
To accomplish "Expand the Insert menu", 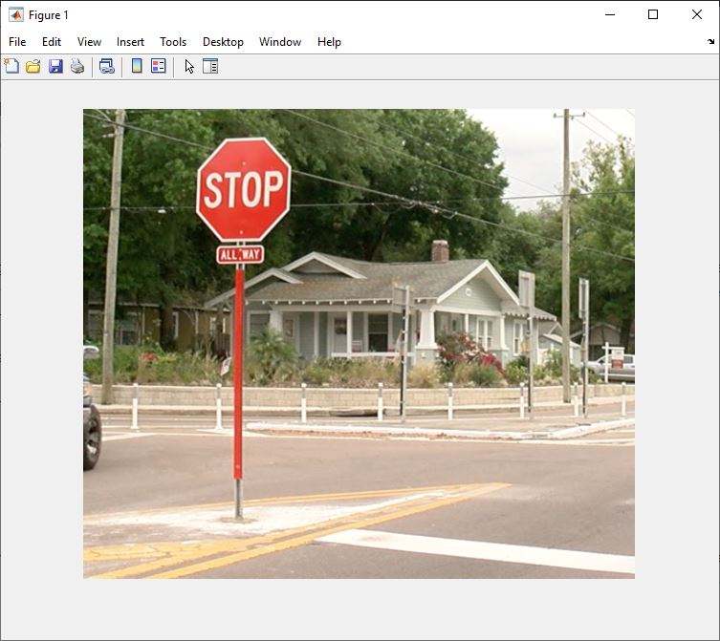I will (x=130, y=42).
